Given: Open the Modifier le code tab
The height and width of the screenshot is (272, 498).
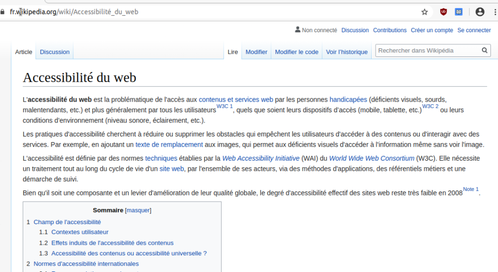Looking at the screenshot, I should 297,52.
